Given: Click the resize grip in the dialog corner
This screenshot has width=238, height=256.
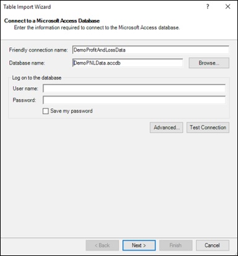Looking at the screenshot, I should tap(236, 254).
